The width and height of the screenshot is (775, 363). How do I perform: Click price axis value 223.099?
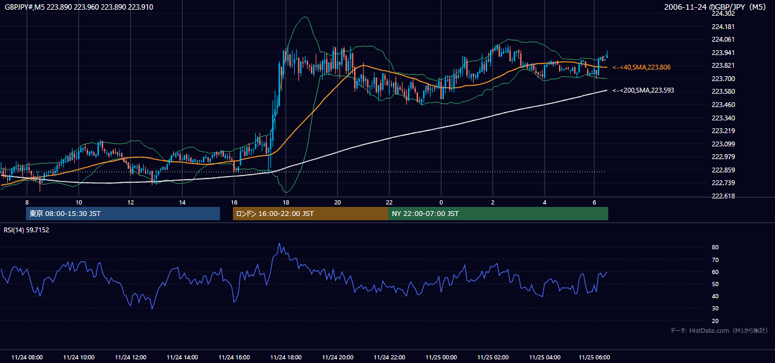[723, 144]
